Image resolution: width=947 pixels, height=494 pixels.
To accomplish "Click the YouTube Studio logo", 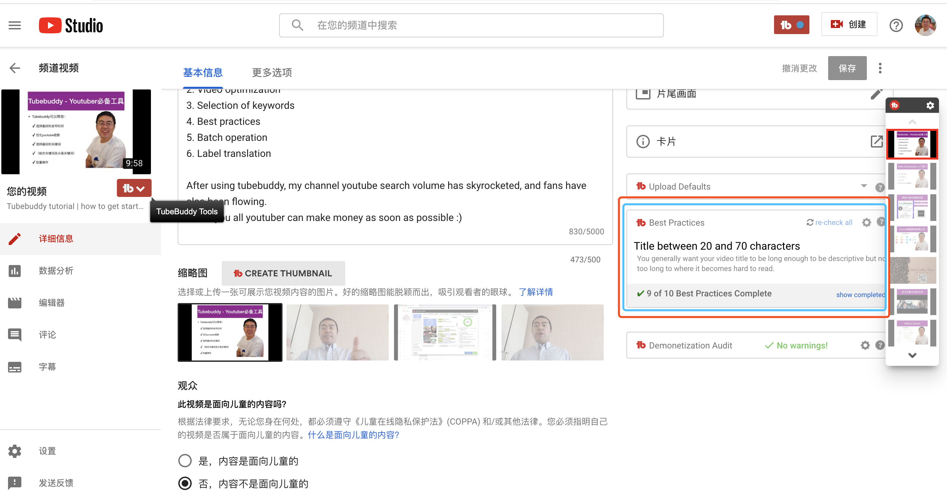I will click(70, 25).
